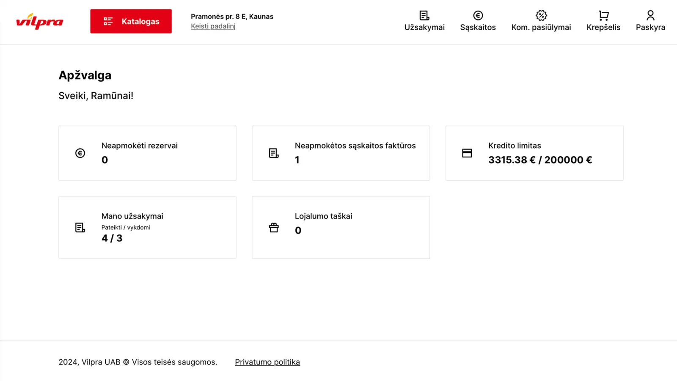Click document icon in Mano užsakymai card
The width and height of the screenshot is (677, 381).
point(80,228)
